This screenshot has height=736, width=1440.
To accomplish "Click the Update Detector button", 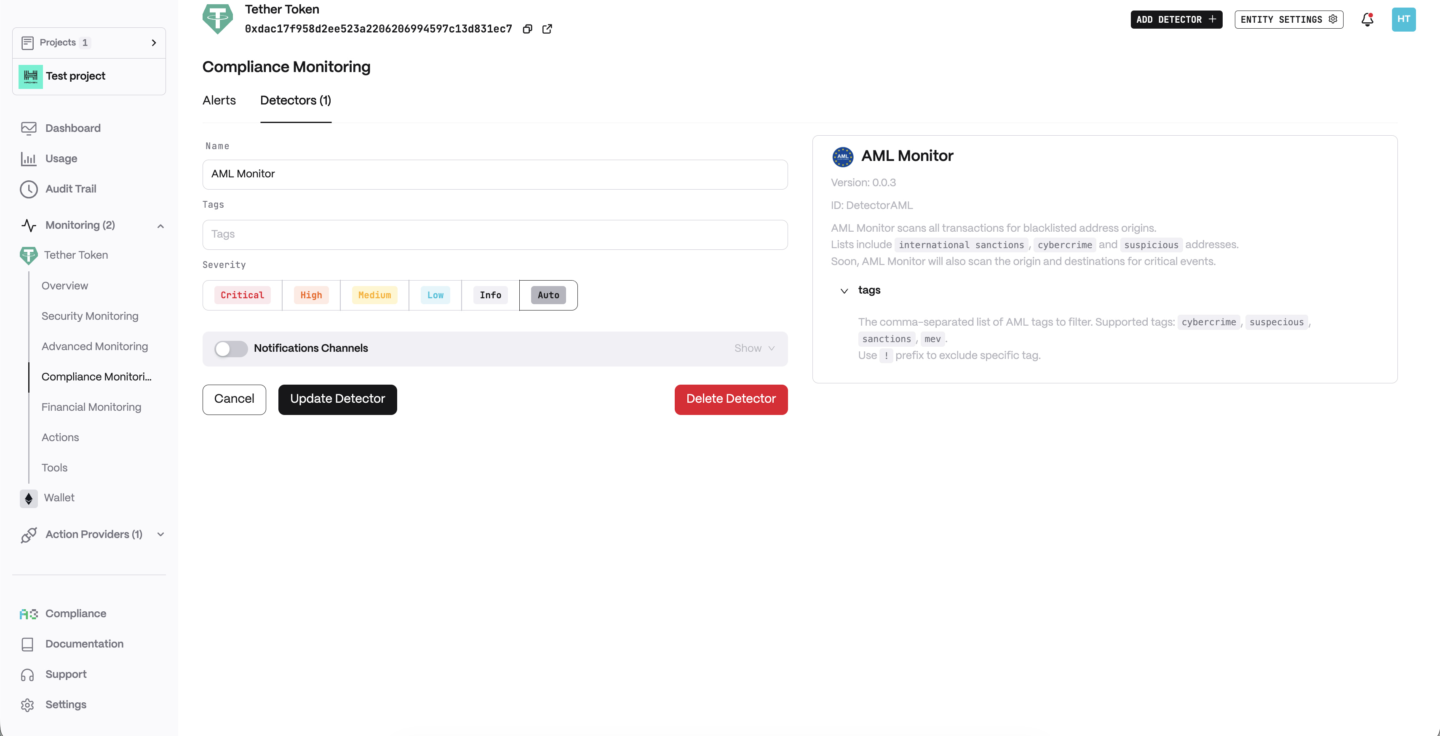I will (337, 399).
